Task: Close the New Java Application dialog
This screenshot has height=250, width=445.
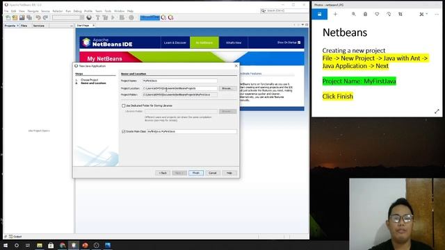Action: point(236,66)
